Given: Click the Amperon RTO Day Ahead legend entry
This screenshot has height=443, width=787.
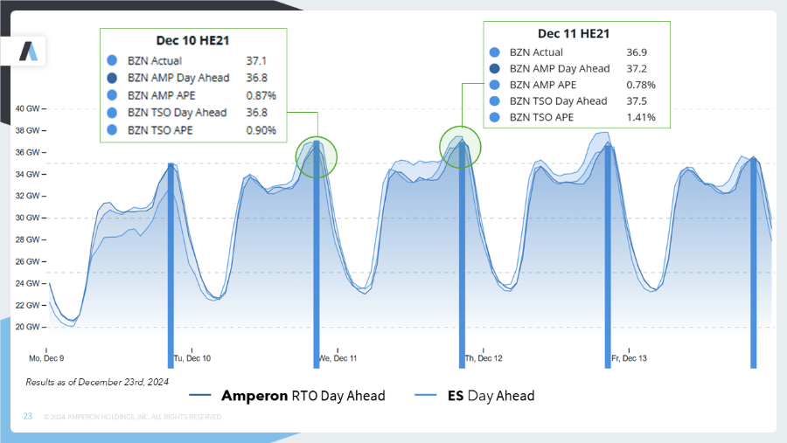Looking at the screenshot, I should pyautogui.click(x=287, y=396).
